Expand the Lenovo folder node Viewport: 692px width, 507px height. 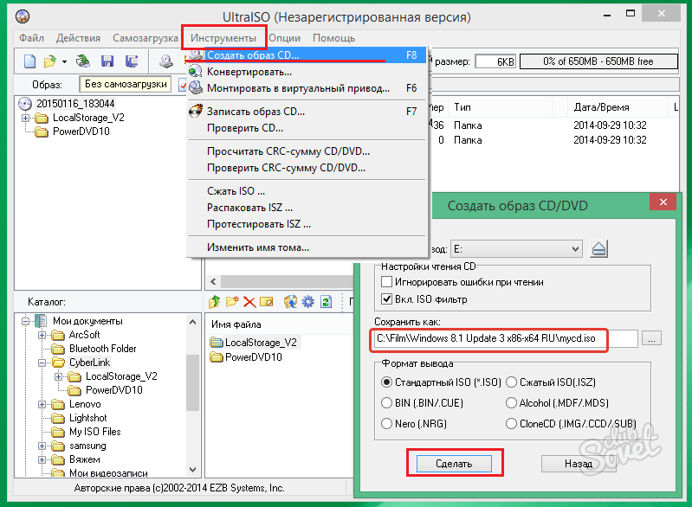(x=42, y=404)
